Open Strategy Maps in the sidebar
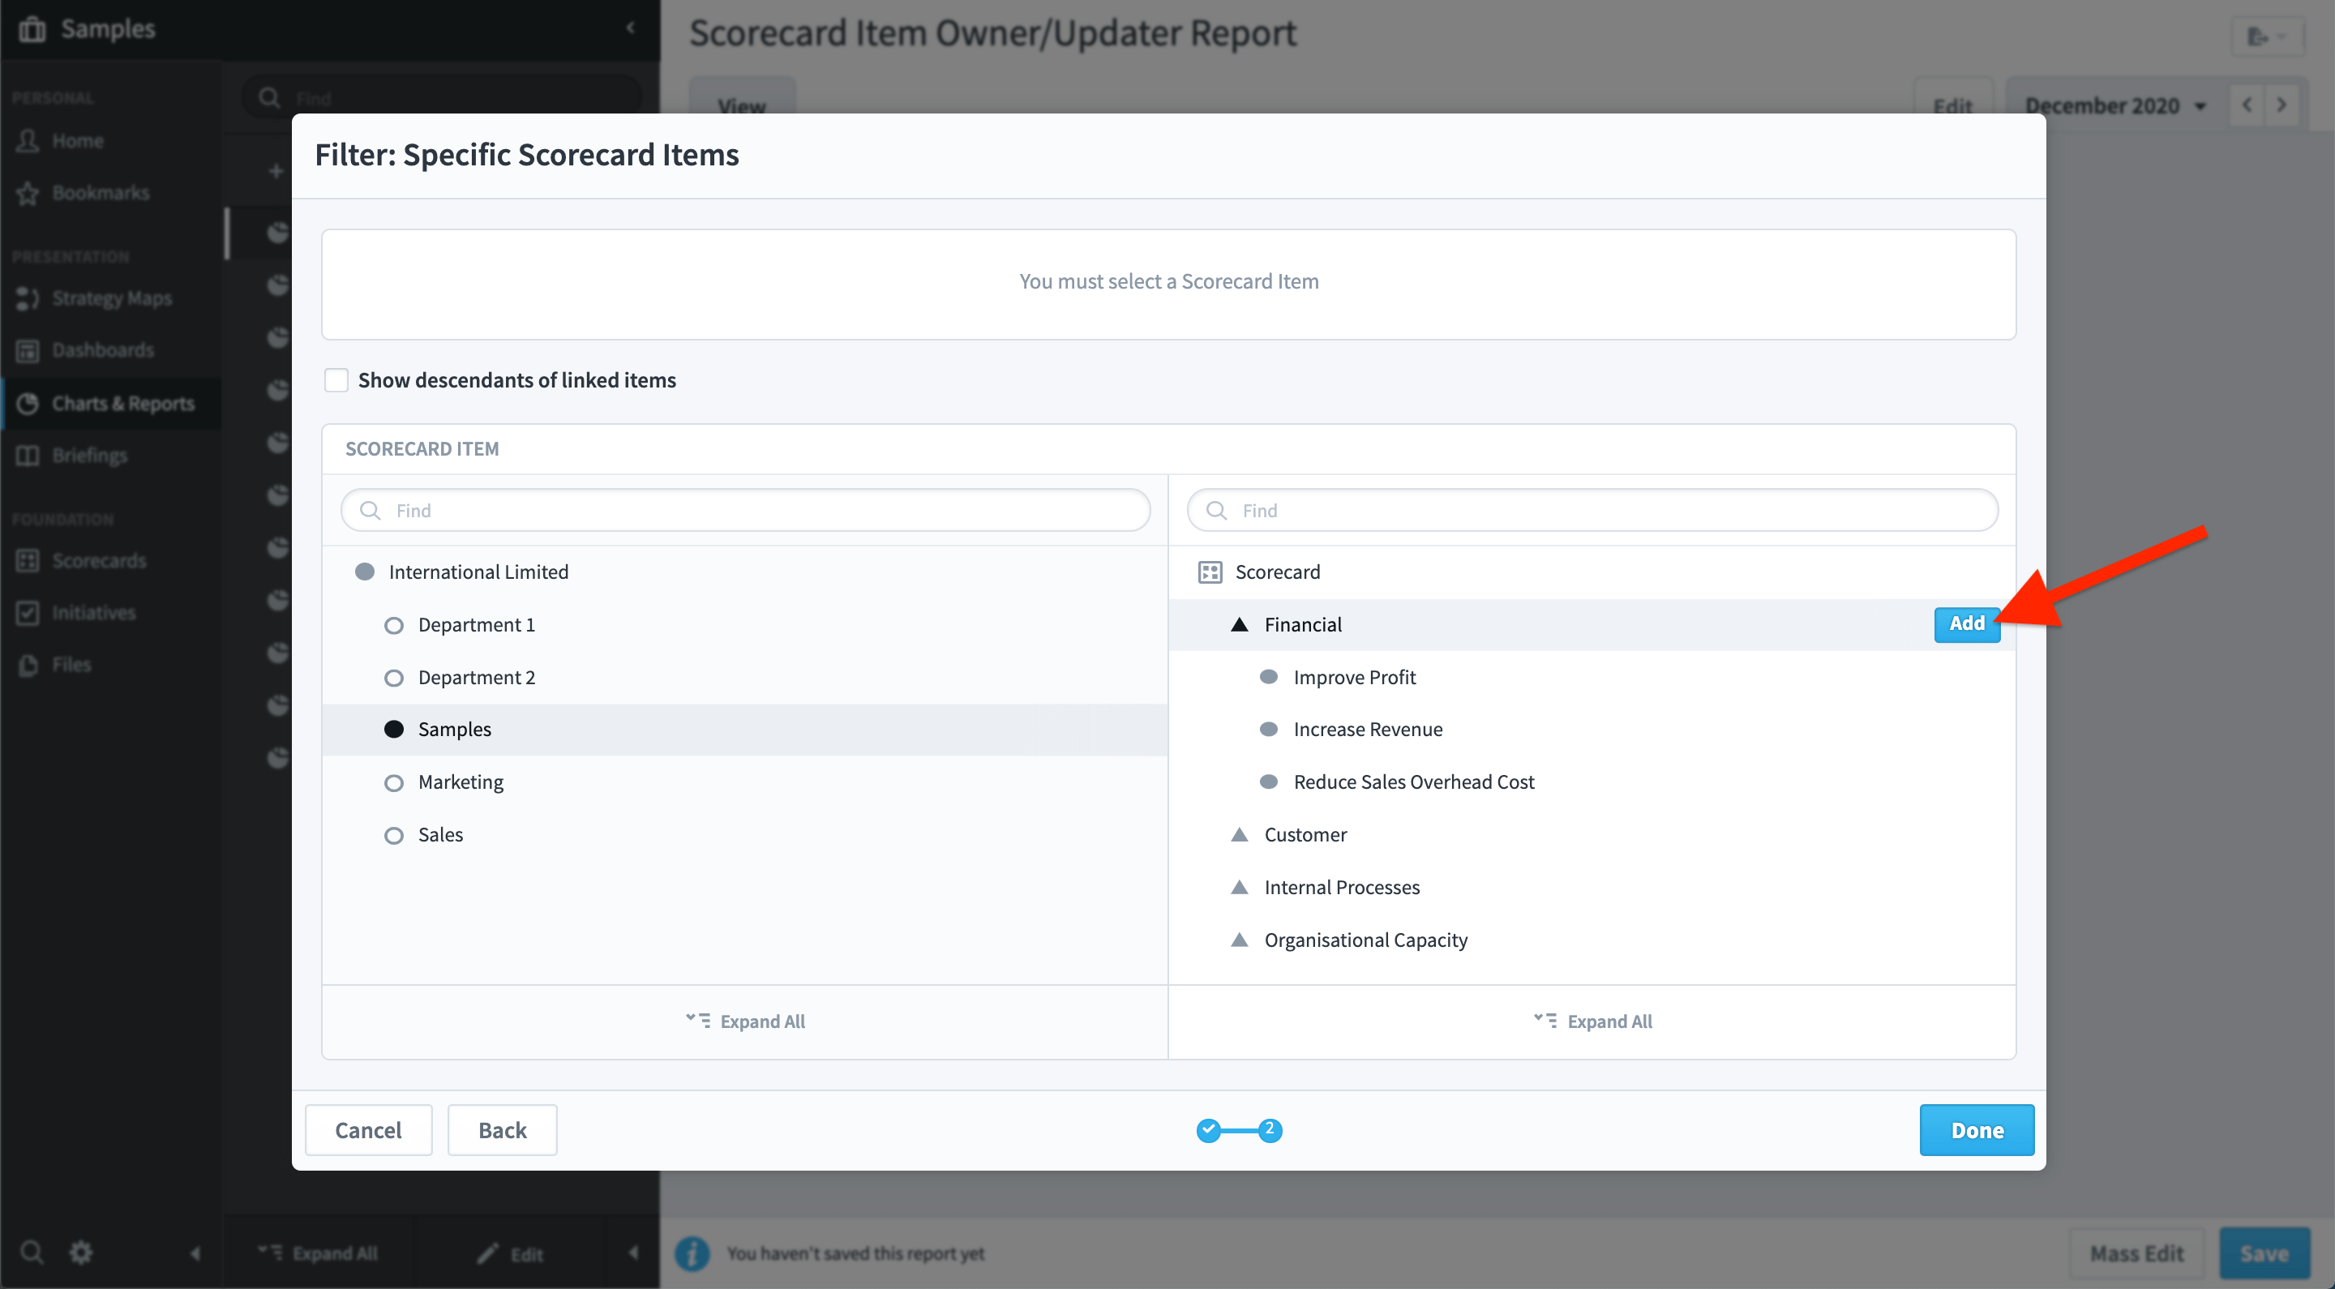 (x=110, y=298)
